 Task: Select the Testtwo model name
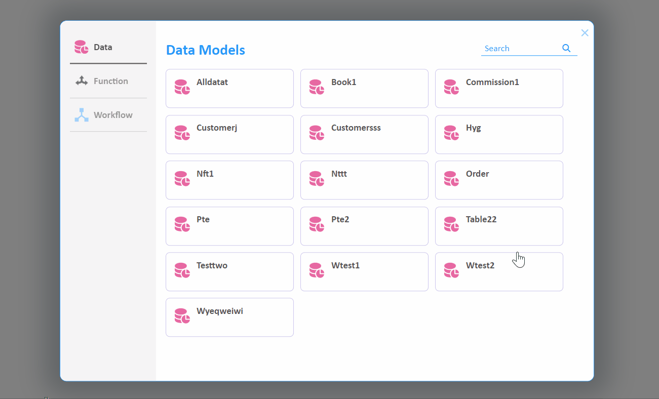pyautogui.click(x=212, y=265)
